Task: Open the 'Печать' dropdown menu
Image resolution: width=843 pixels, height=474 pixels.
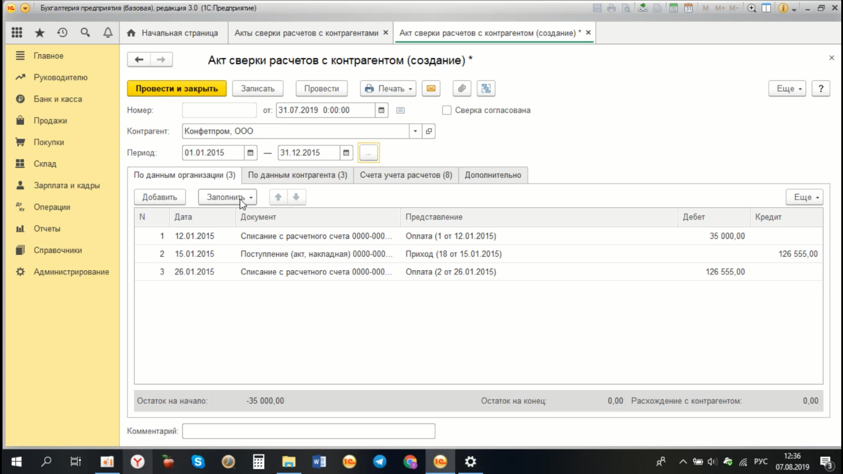Action: [388, 89]
